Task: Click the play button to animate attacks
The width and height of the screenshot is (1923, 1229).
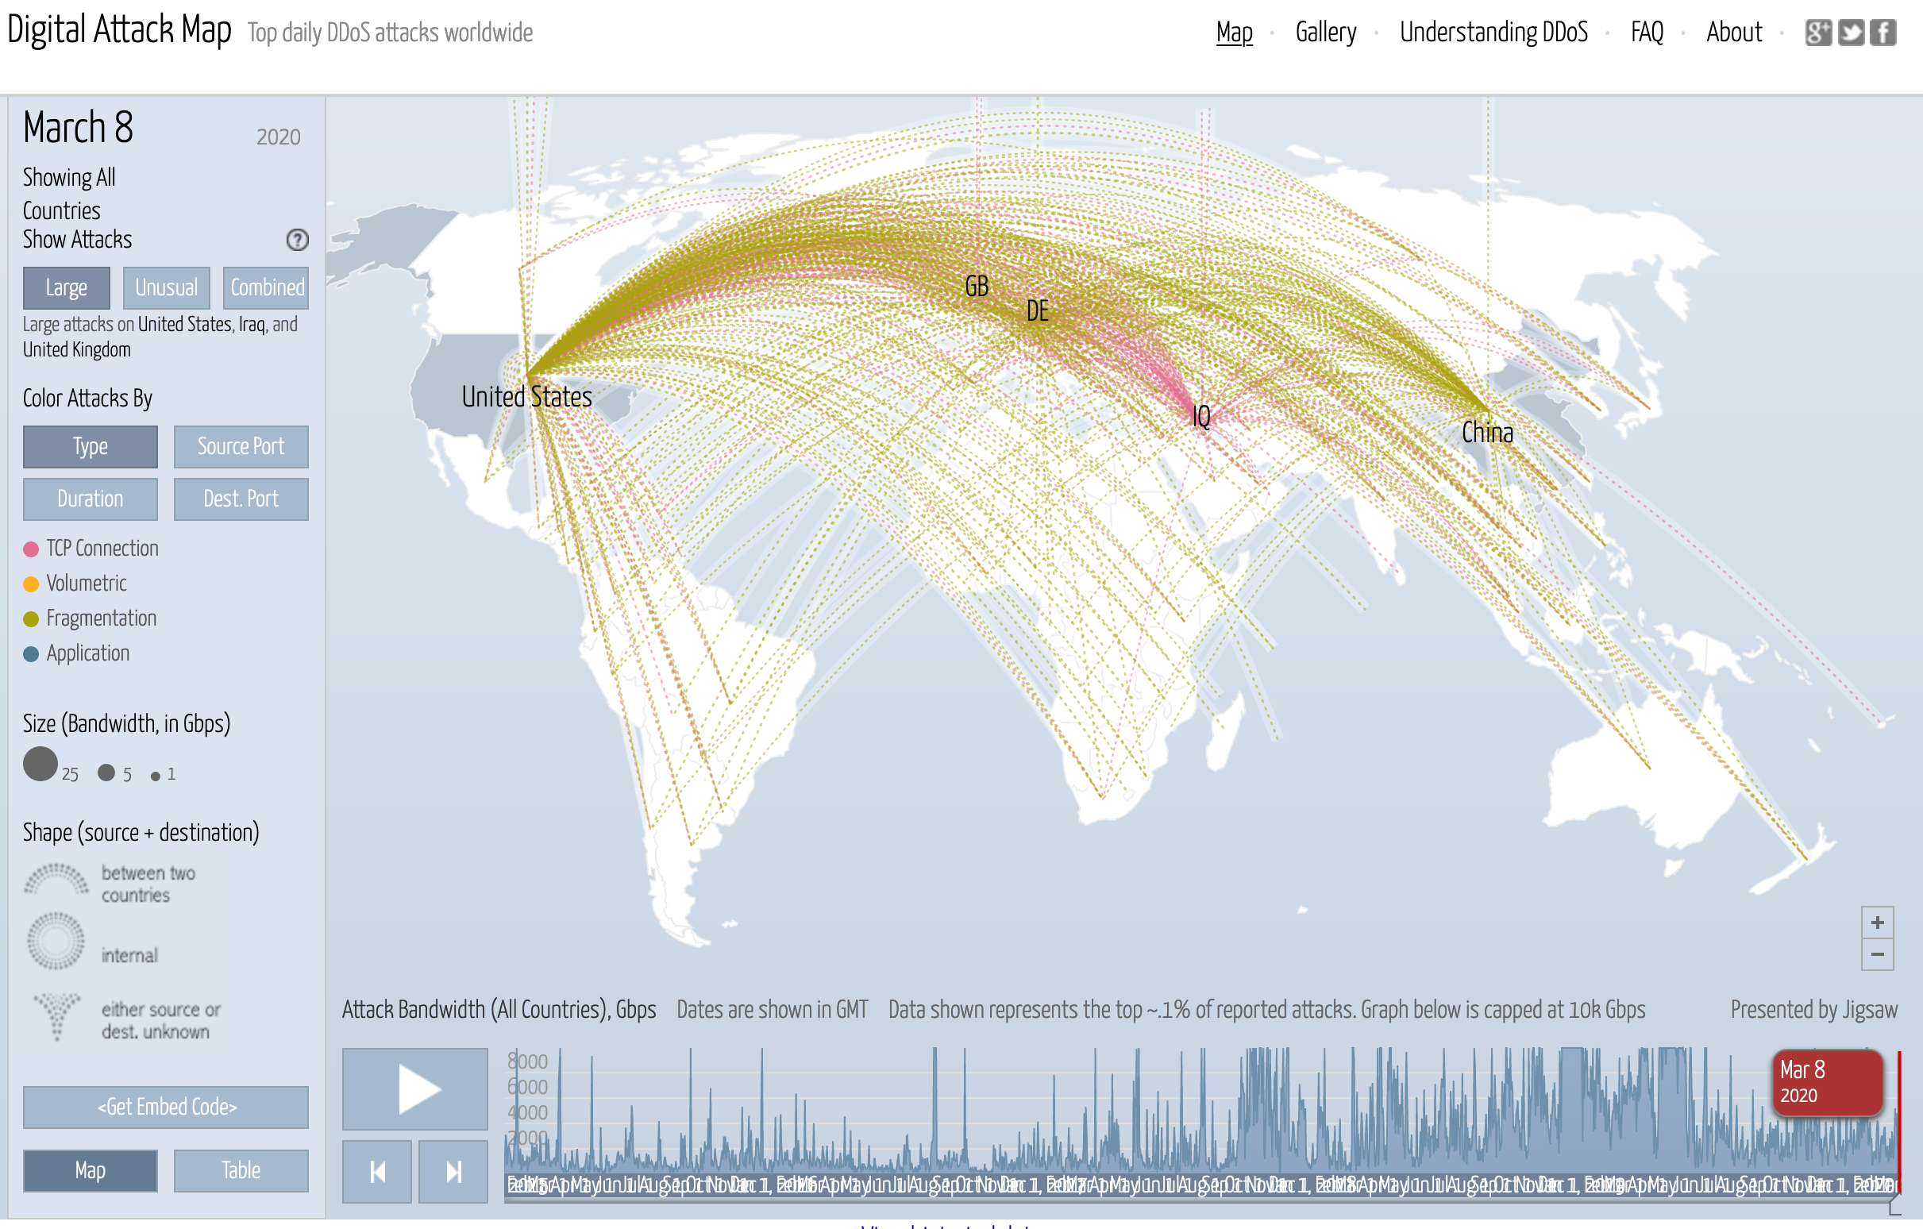Action: 415,1088
